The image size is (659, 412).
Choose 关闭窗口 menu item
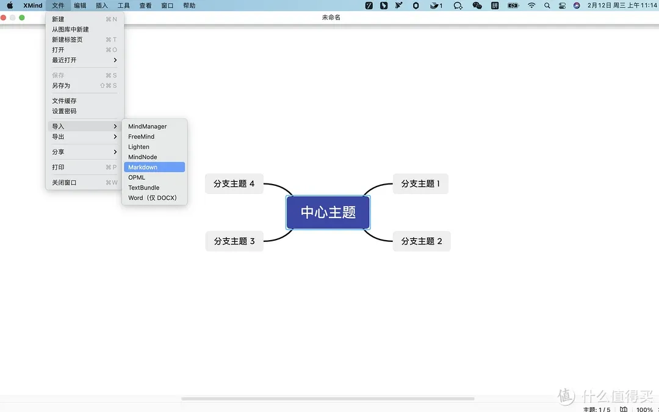(84, 182)
